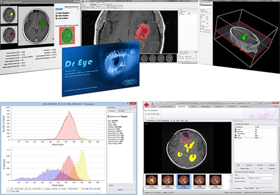Open the Classification ribbon tab
This screenshot has width=280, height=195.
pyautogui.click(x=245, y=107)
